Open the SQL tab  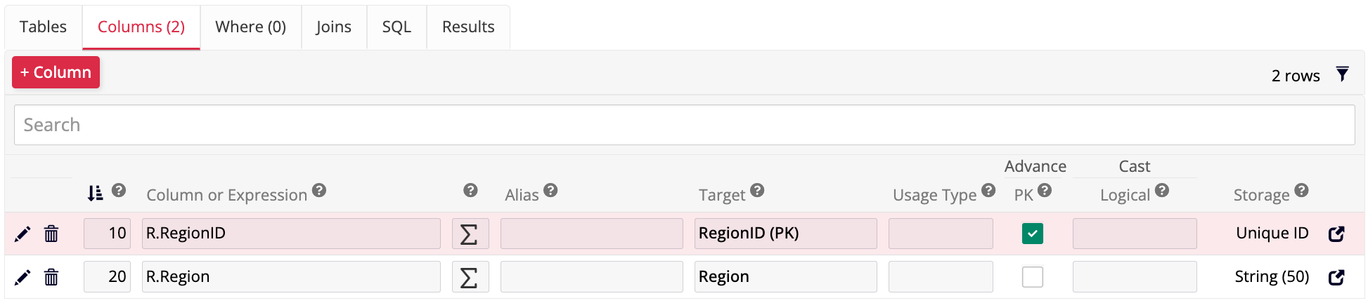point(396,27)
